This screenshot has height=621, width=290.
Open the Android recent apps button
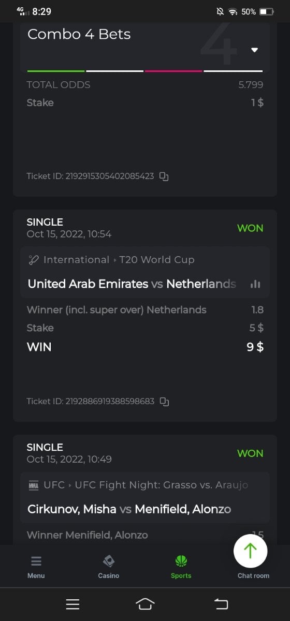point(72,604)
